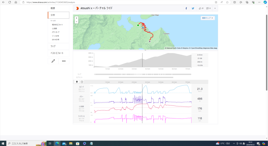
Task: Expand the share options arrow beside comments
Action: [215, 8]
